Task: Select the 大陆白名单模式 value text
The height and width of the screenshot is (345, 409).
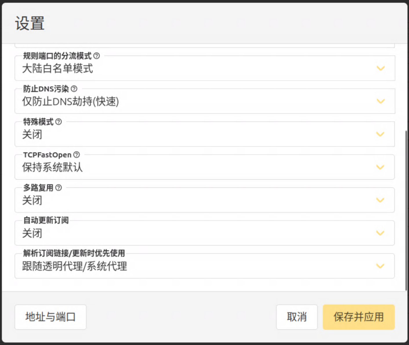Action: click(58, 69)
